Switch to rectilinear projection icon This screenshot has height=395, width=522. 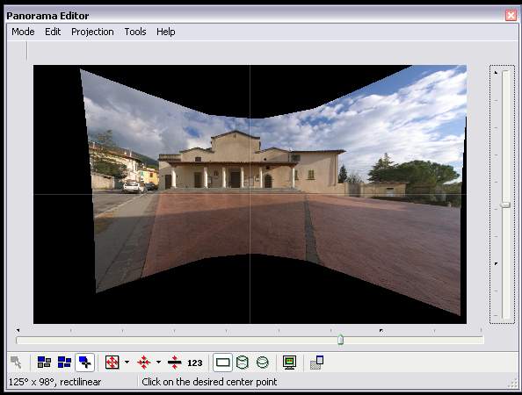222,362
